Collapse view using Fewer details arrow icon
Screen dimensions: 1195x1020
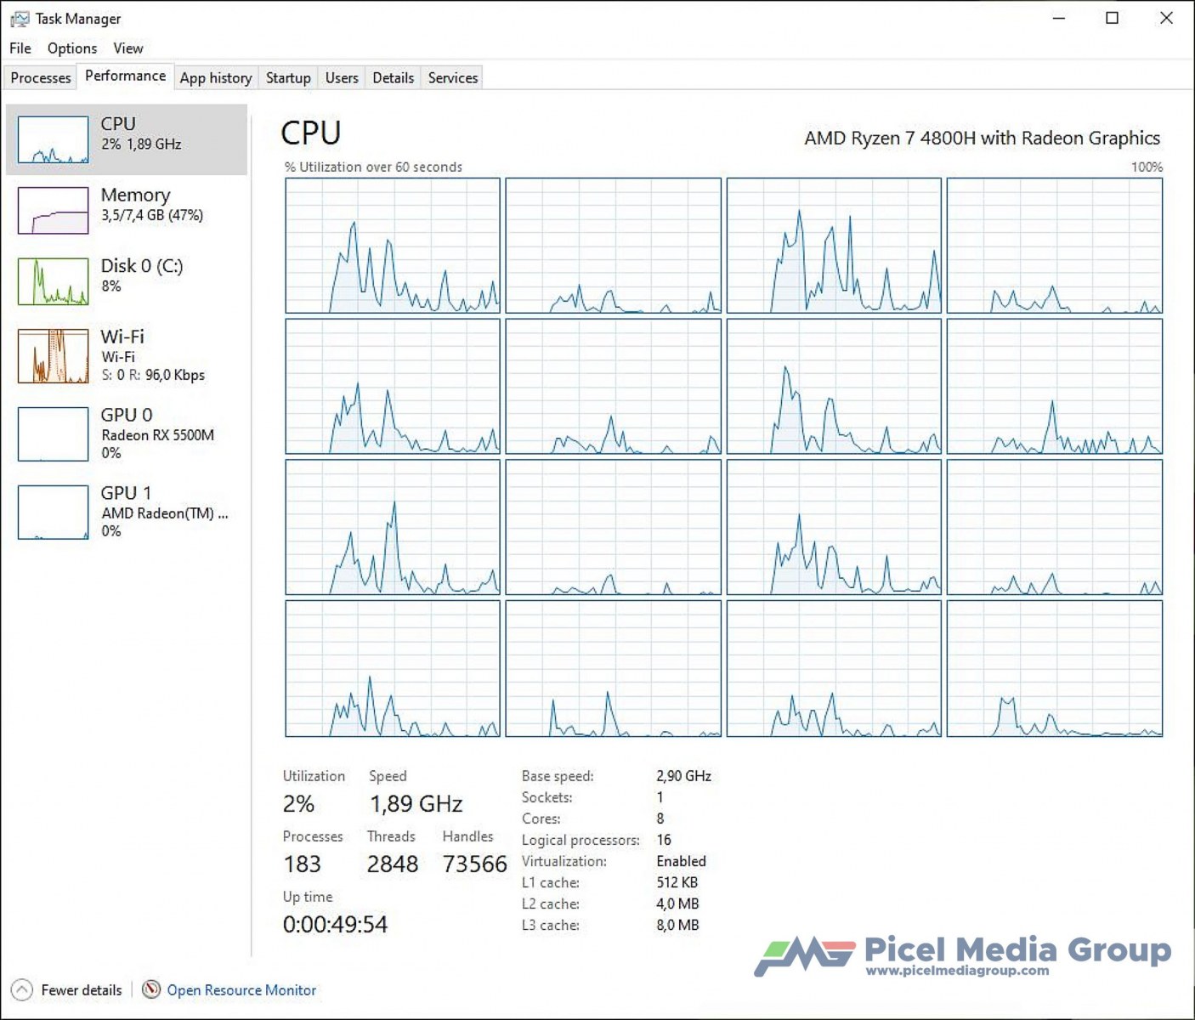(x=22, y=990)
